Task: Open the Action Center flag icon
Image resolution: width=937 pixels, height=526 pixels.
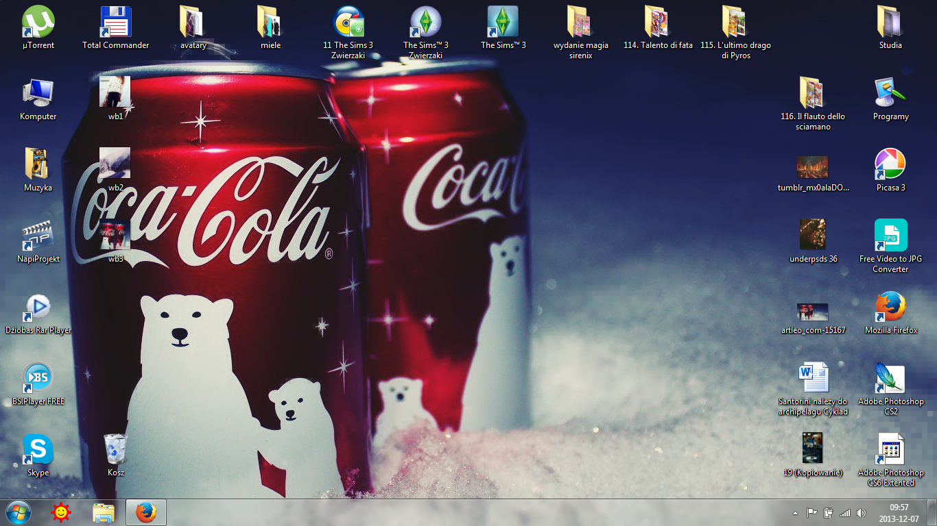Action: click(x=811, y=513)
